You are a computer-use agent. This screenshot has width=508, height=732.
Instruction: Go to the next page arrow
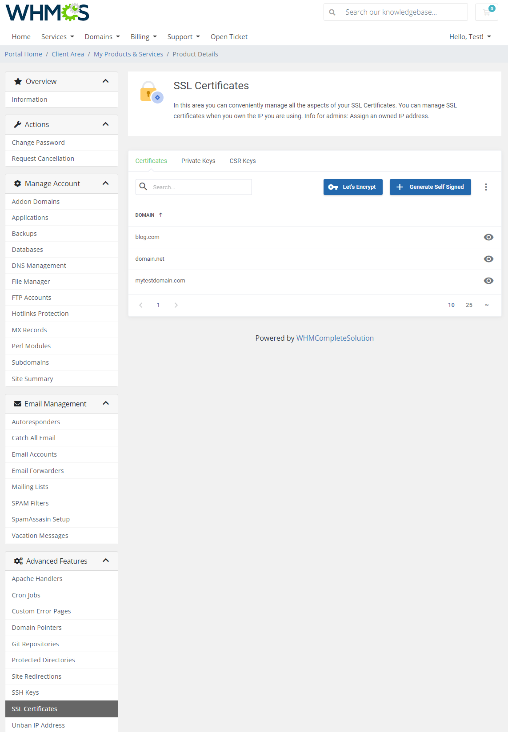click(176, 305)
